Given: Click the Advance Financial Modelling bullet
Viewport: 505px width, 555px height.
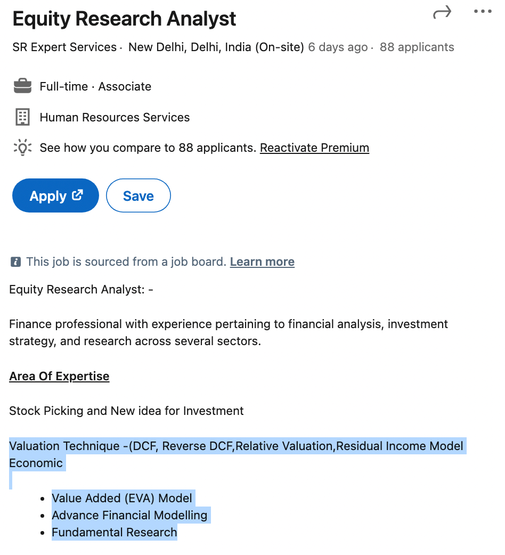Looking at the screenshot, I should [x=129, y=516].
